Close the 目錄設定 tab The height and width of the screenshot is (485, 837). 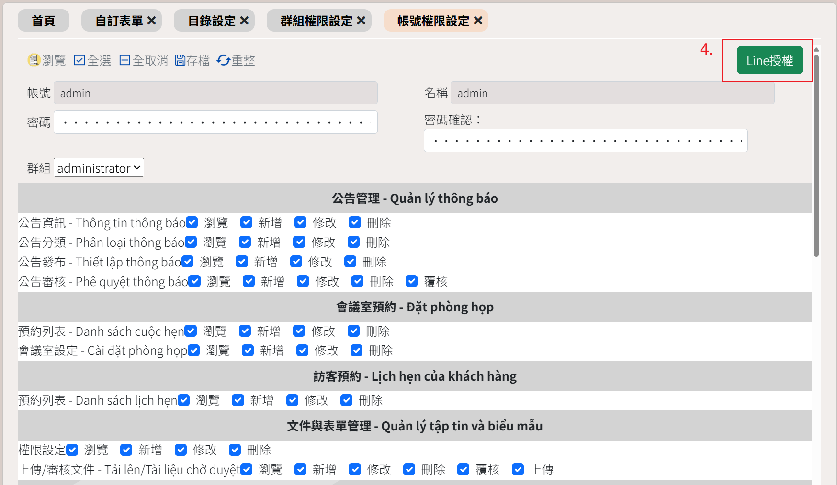tap(244, 21)
